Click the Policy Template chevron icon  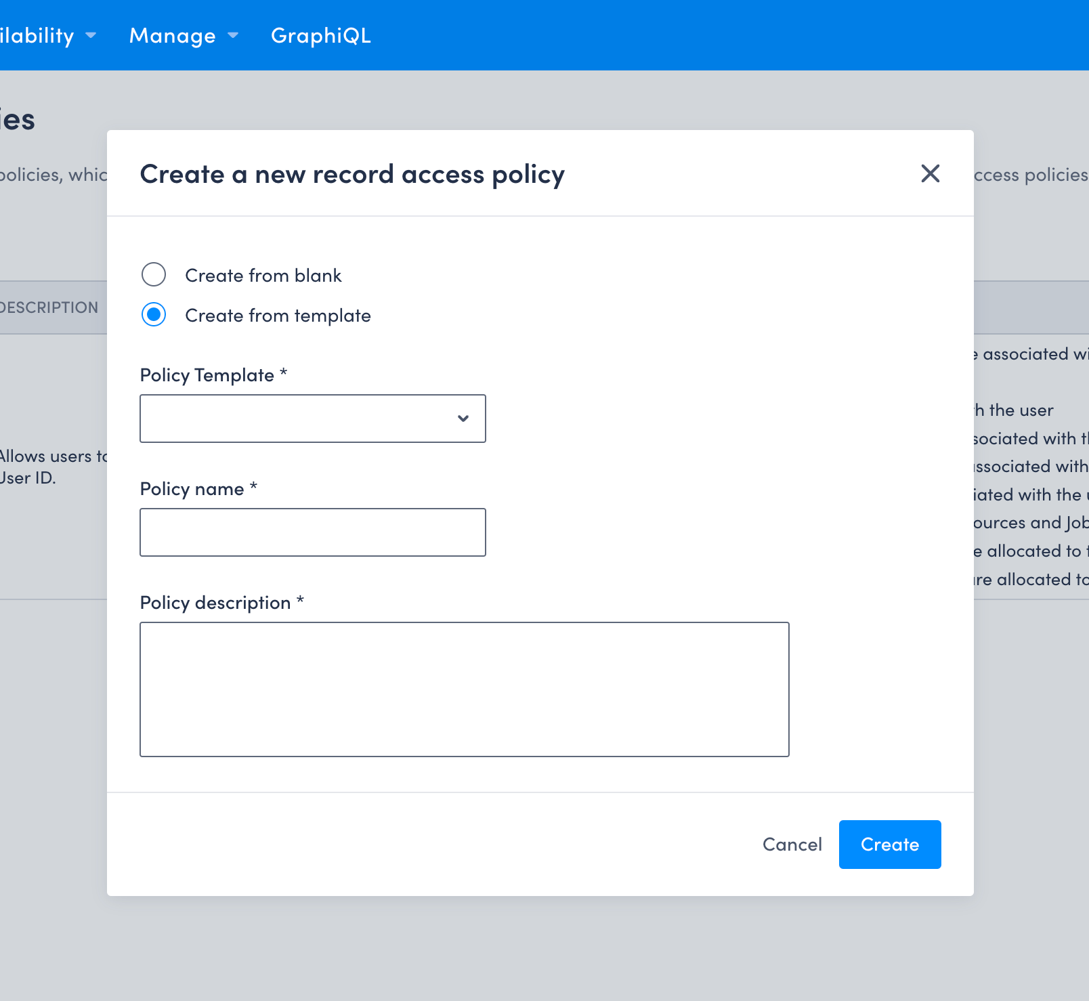point(463,419)
